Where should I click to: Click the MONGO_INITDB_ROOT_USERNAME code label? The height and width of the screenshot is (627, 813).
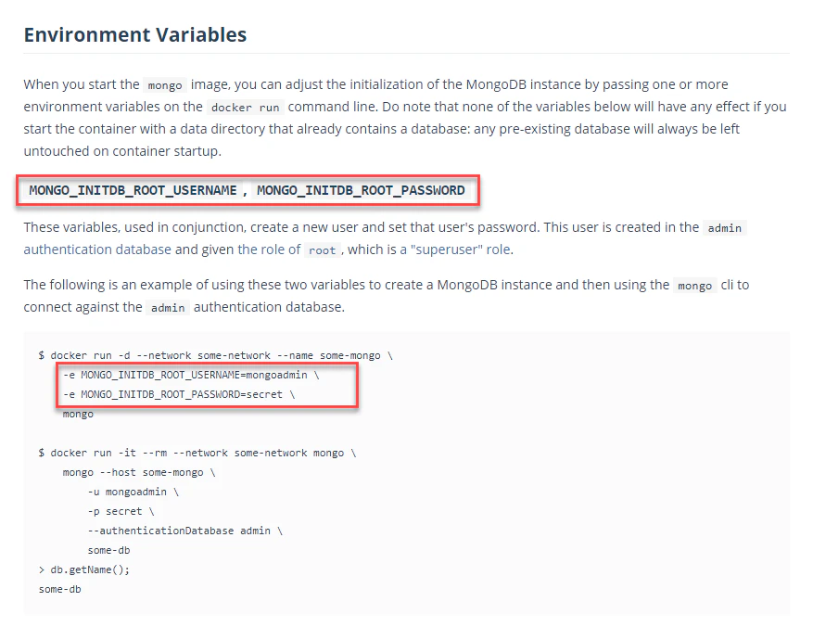click(133, 190)
